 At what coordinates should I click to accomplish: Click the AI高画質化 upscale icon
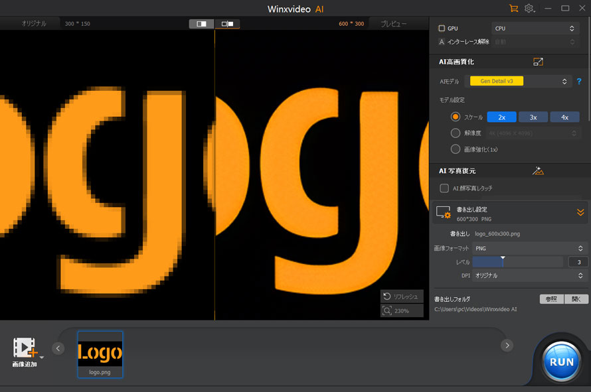pos(539,62)
